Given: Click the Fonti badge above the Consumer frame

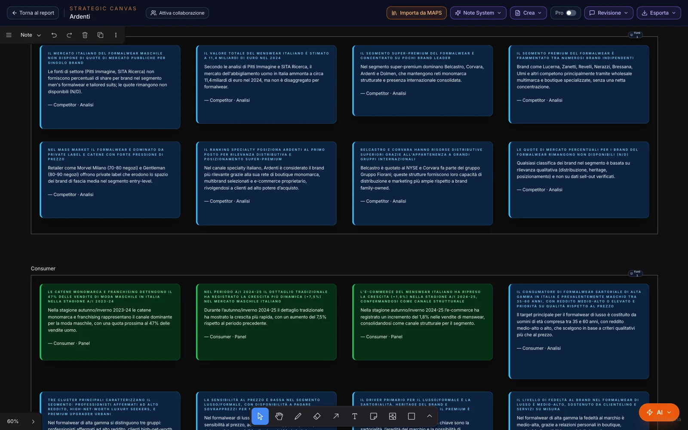Looking at the screenshot, I should [x=636, y=273].
